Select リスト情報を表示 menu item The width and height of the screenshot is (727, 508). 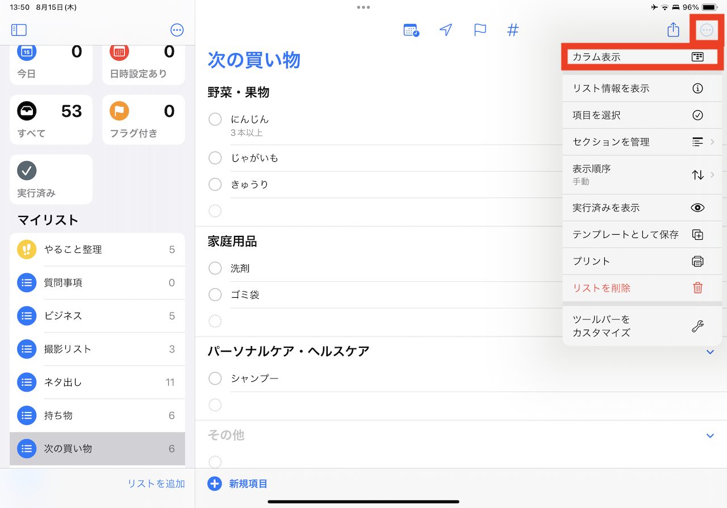[x=642, y=89]
